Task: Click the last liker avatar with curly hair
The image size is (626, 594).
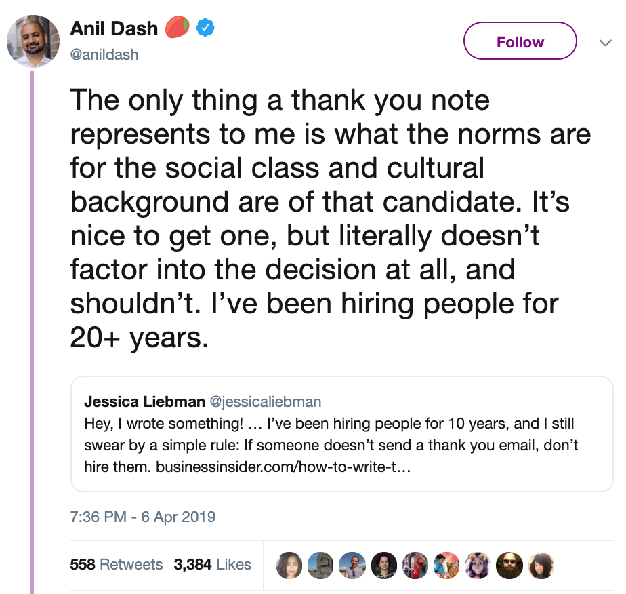Action: (x=541, y=566)
